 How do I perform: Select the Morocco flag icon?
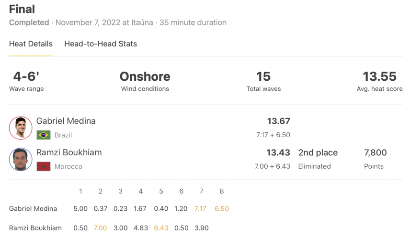point(44,166)
